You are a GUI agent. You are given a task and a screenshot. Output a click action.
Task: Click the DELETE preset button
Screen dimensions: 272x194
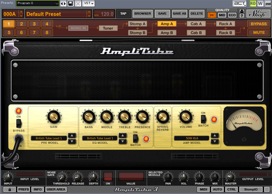click(197, 14)
